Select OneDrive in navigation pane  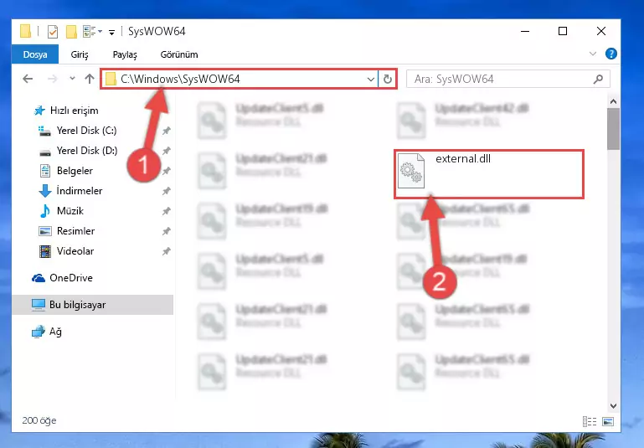click(70, 278)
